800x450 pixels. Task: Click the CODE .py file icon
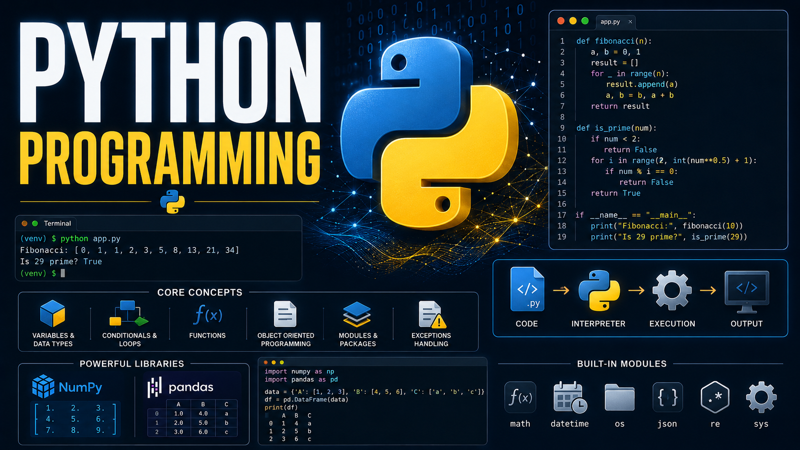(527, 289)
